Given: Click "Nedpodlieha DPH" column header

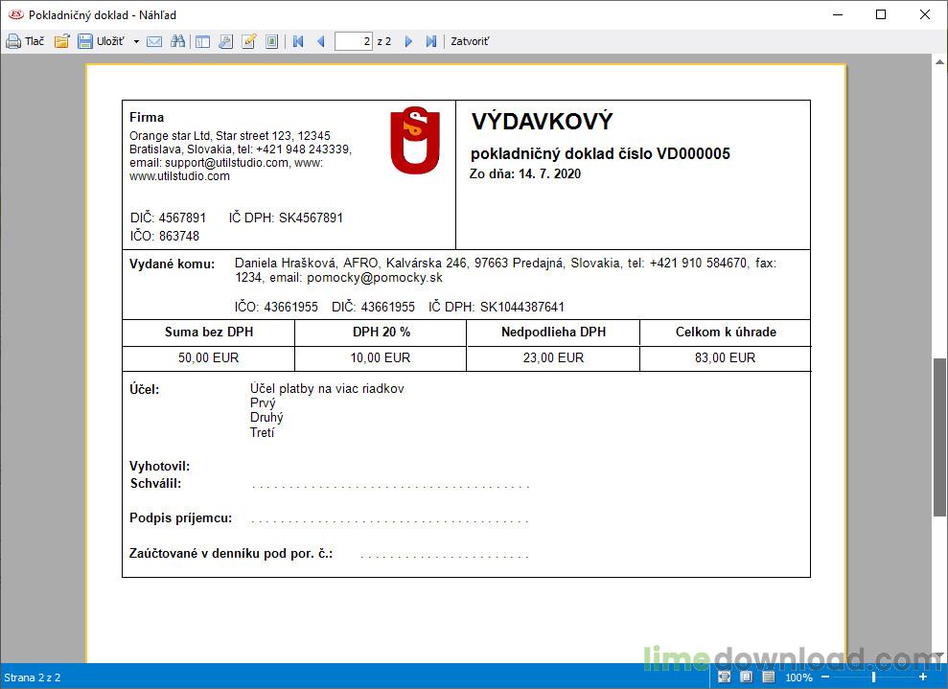Looking at the screenshot, I should [553, 332].
